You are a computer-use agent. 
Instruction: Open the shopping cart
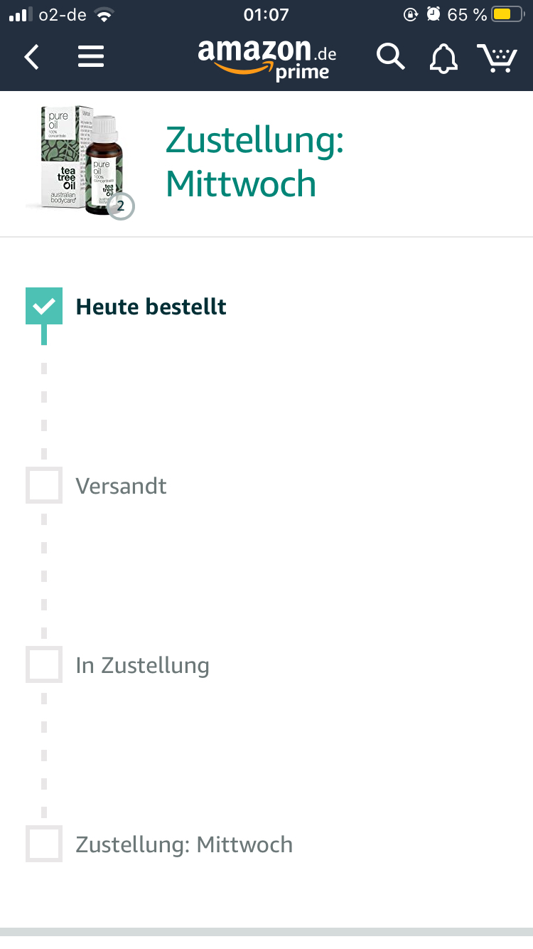(497, 58)
